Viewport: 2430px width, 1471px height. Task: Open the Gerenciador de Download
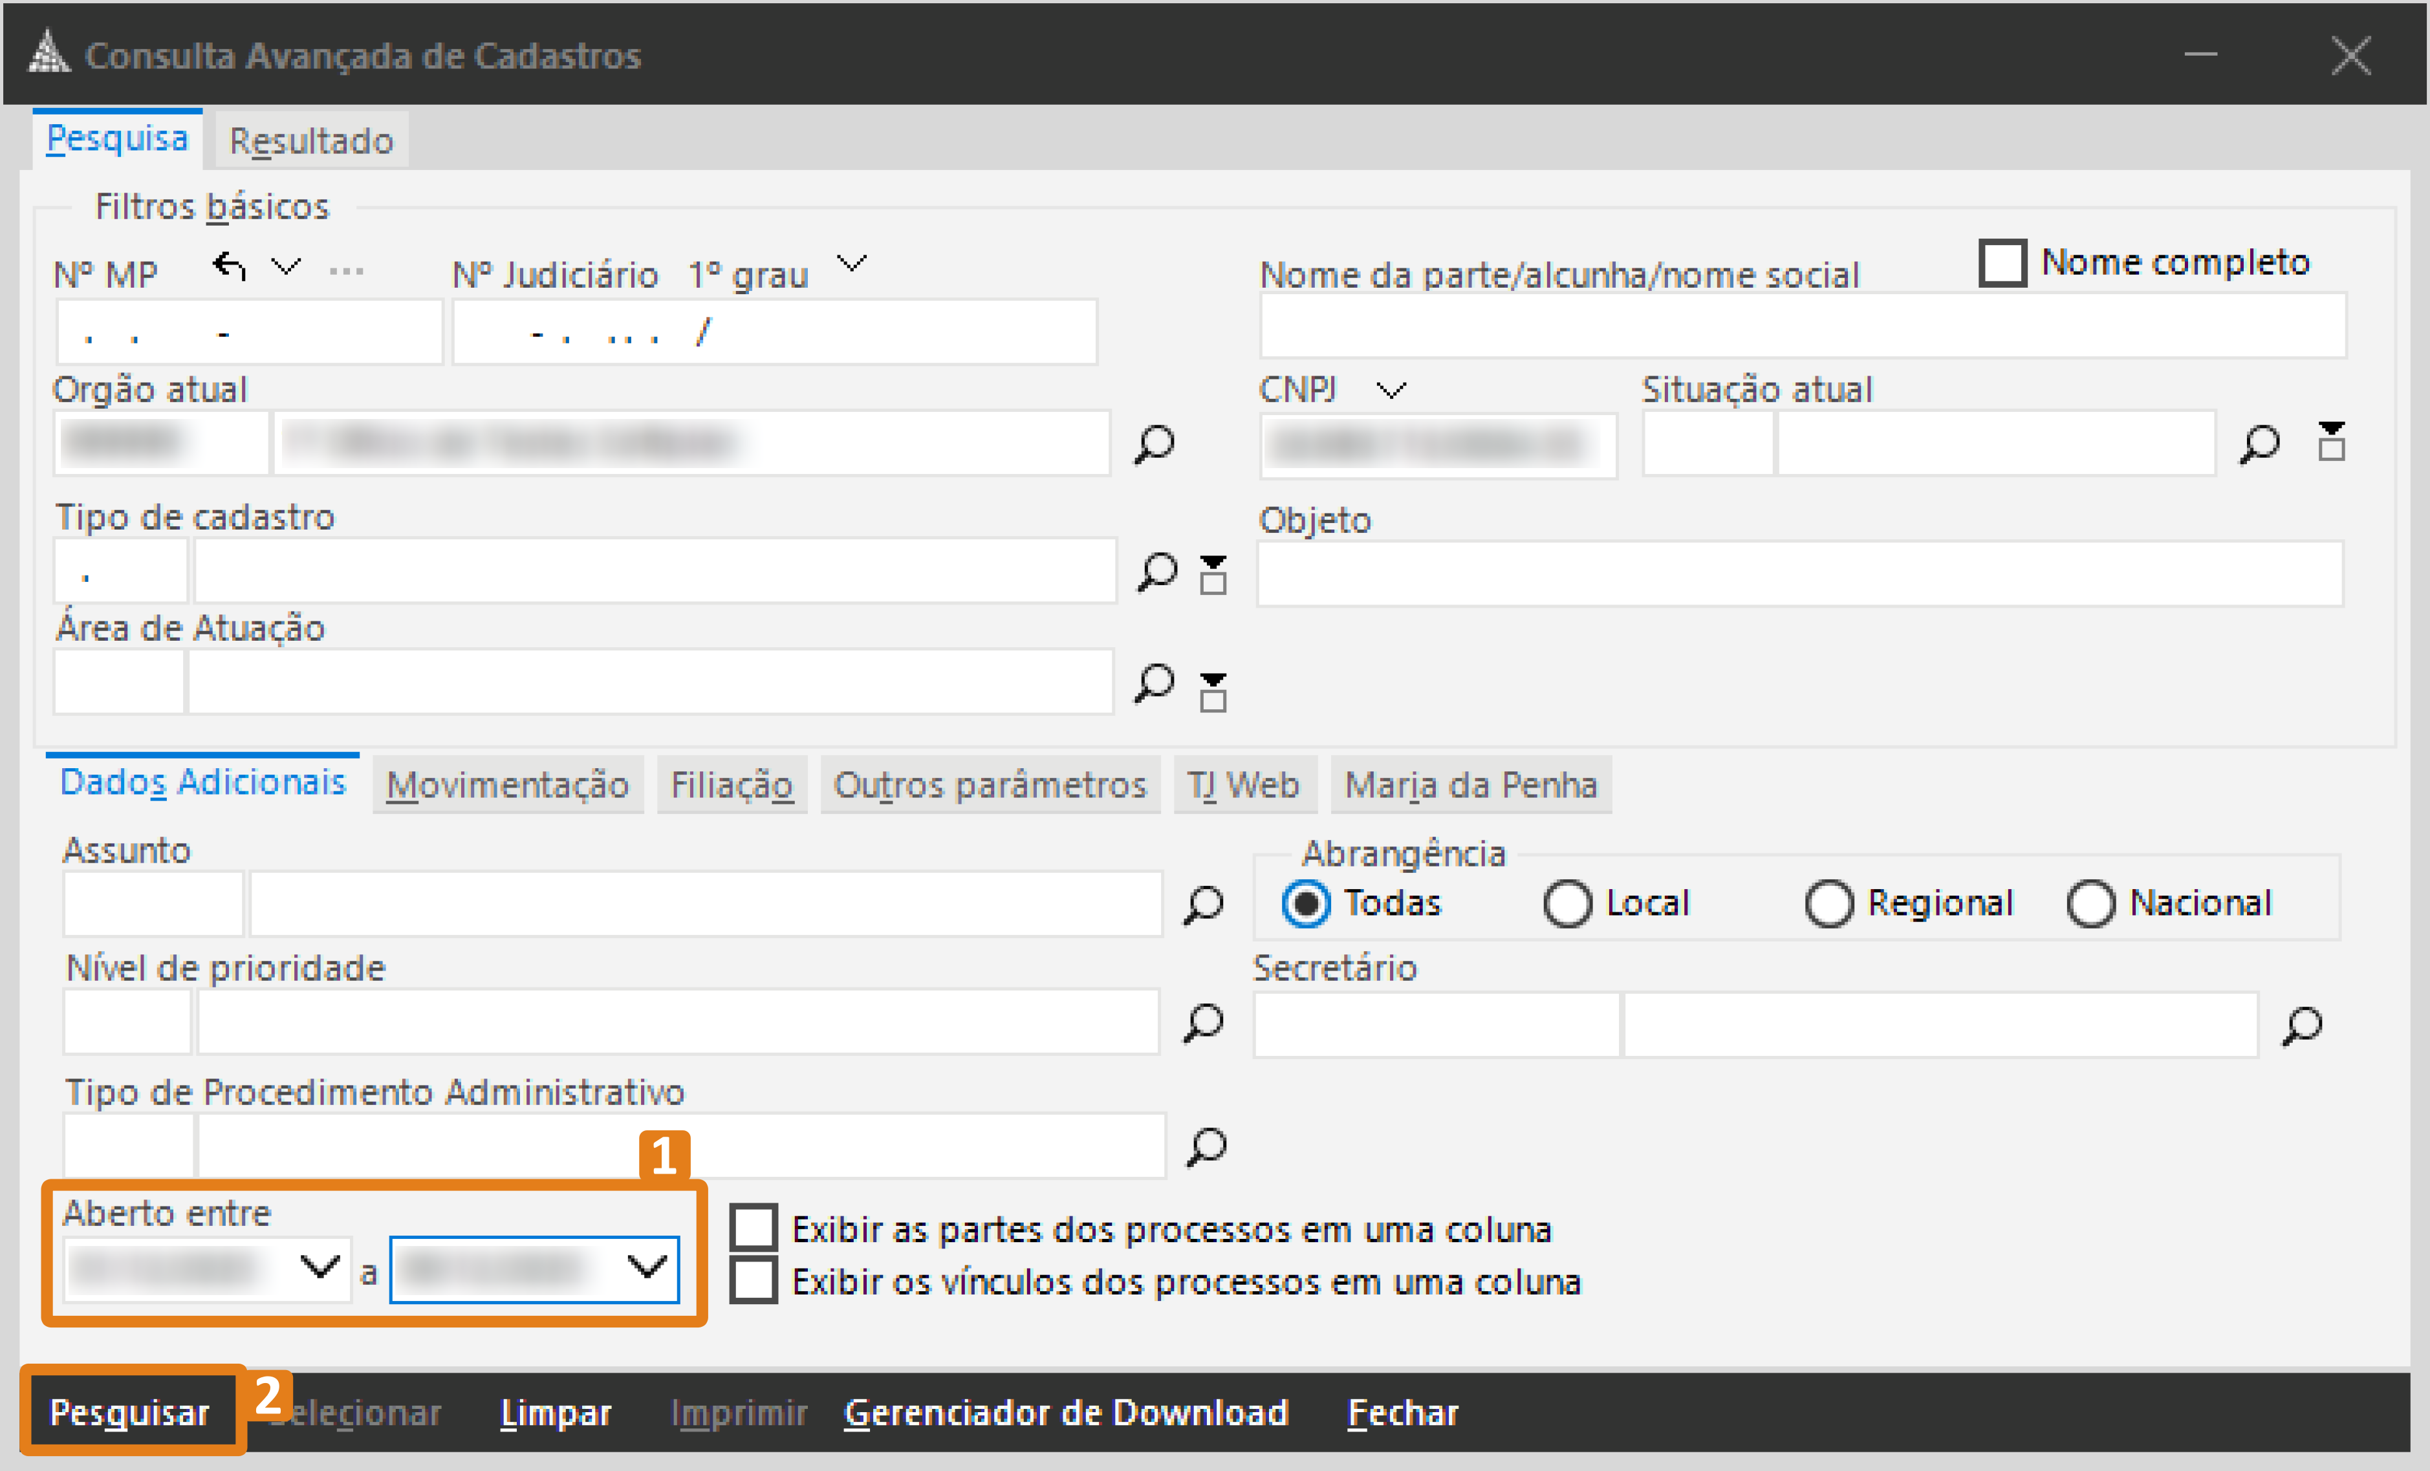pyautogui.click(x=1068, y=1412)
